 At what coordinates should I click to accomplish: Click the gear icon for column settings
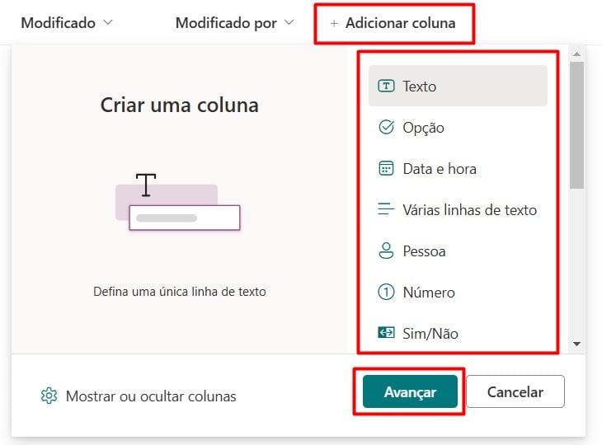pos(49,396)
